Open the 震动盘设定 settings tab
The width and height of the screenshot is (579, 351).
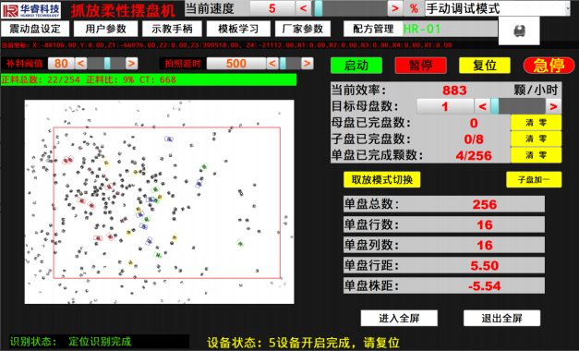click(x=35, y=29)
